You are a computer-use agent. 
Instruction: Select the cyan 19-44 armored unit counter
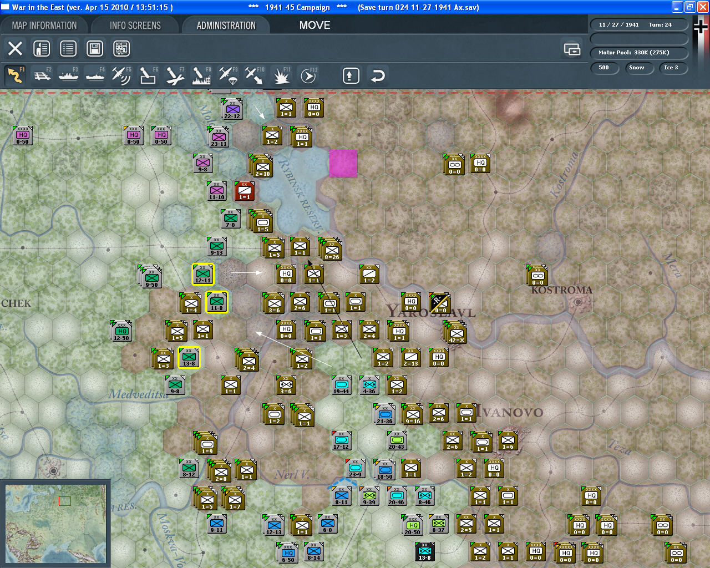click(x=341, y=385)
